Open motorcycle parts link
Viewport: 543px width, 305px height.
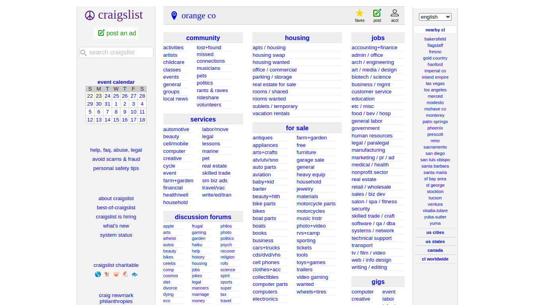pos(316,204)
